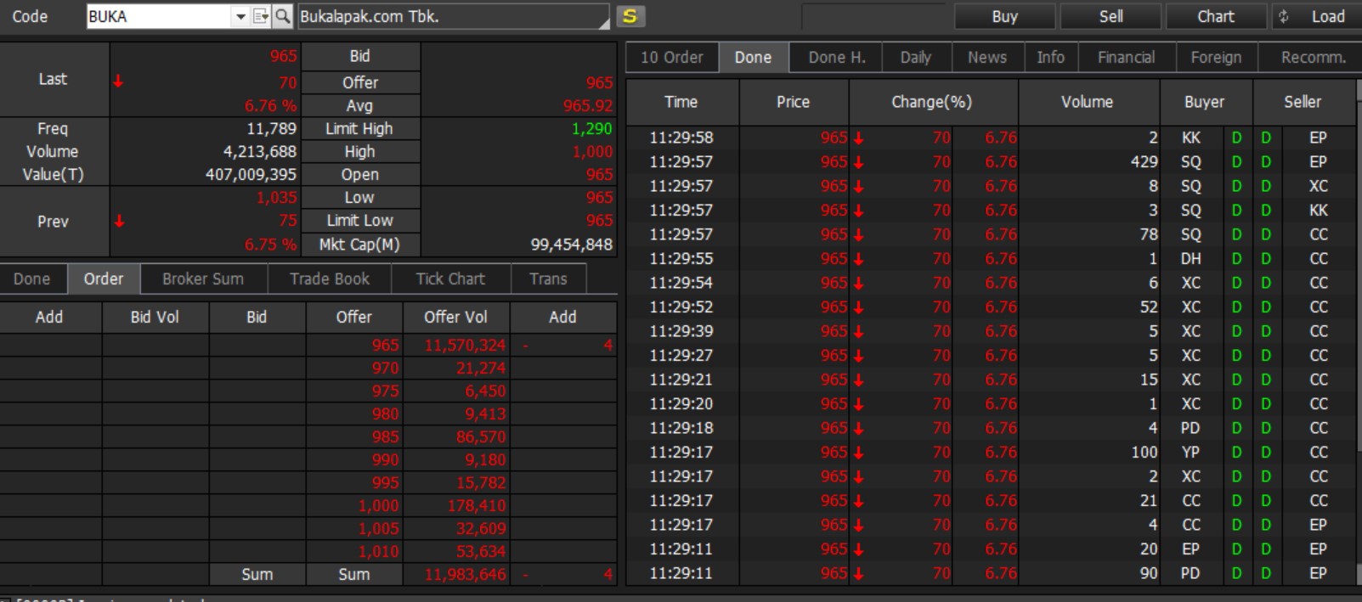Open the Chart button
Viewport: 1362px width, 602px height.
coord(1216,16)
